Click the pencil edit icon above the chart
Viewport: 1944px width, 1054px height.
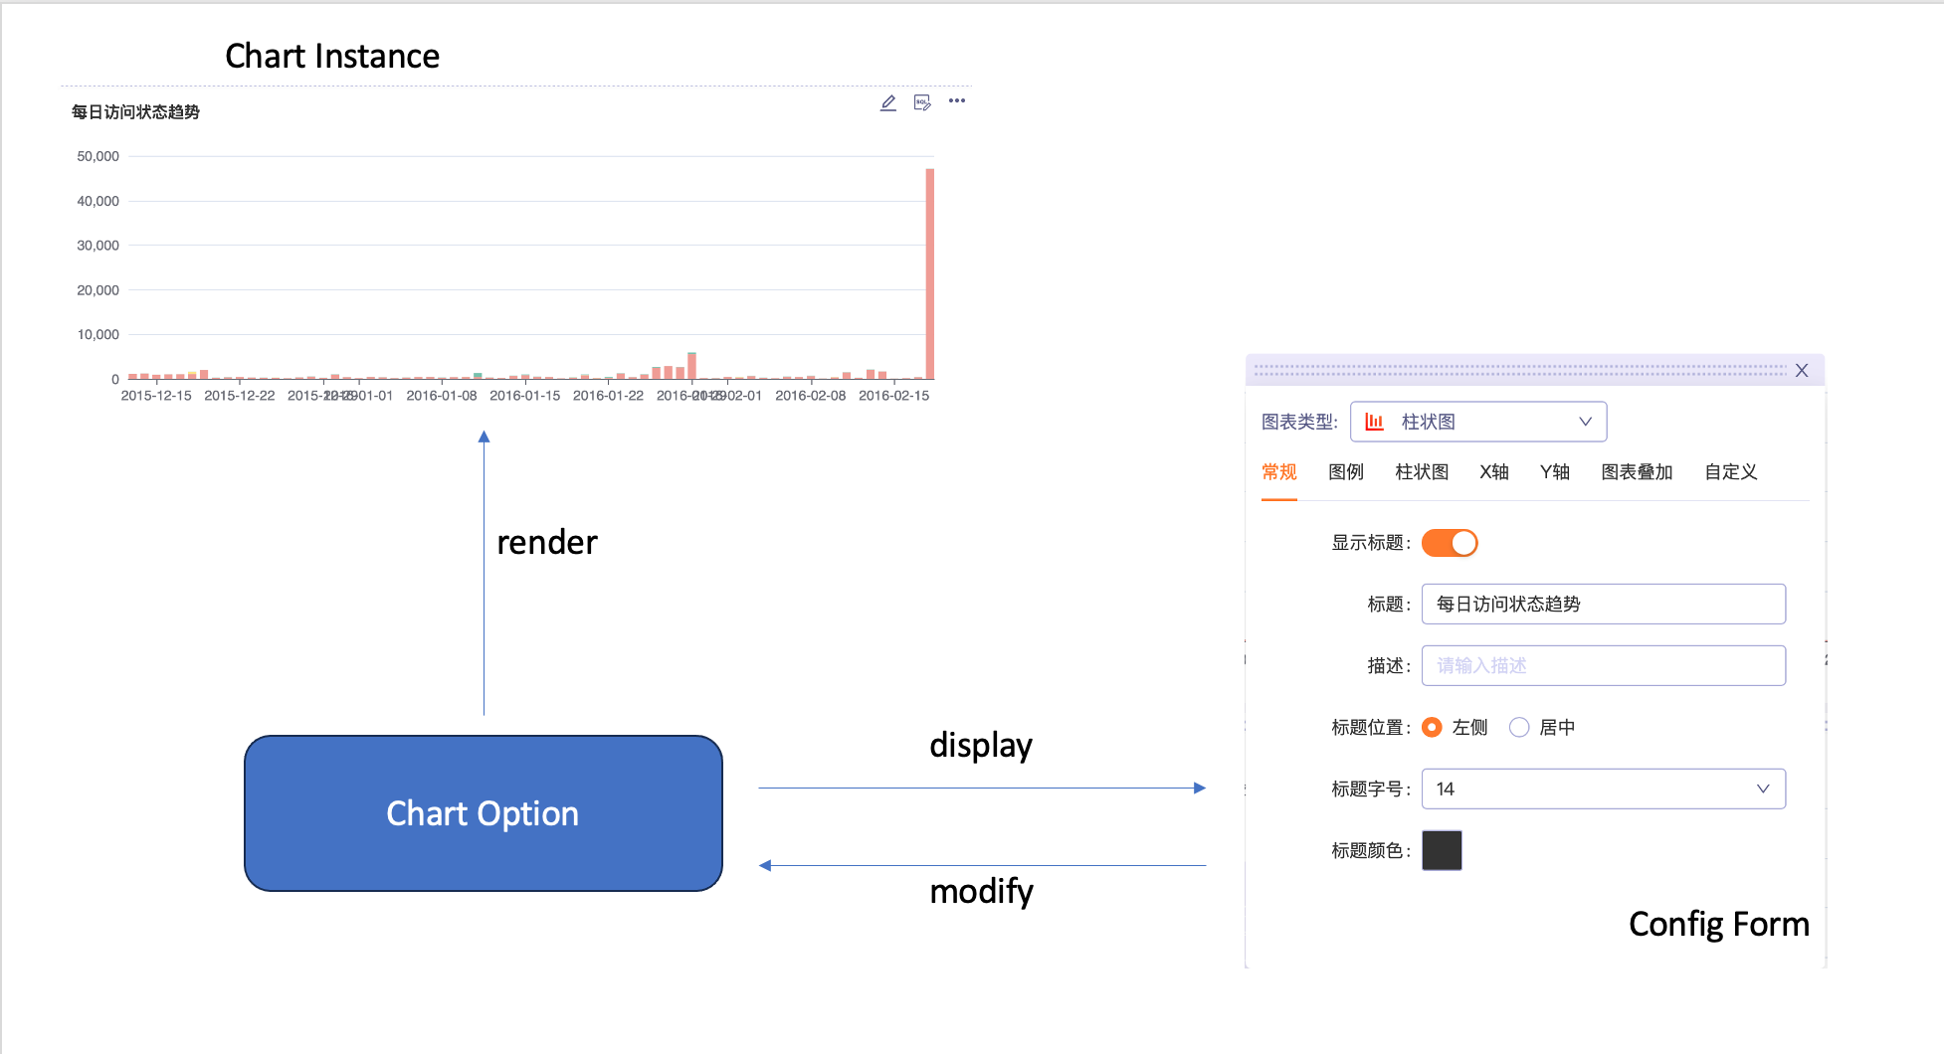coord(888,102)
